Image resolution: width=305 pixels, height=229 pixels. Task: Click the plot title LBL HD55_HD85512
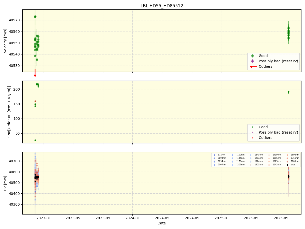click(162, 6)
